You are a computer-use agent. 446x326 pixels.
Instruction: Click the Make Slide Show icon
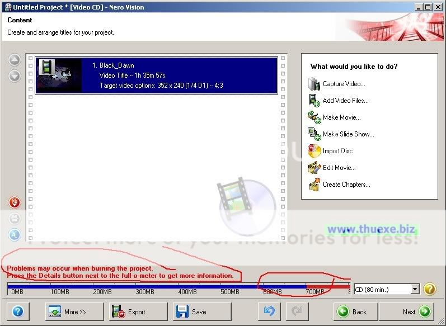(313, 134)
